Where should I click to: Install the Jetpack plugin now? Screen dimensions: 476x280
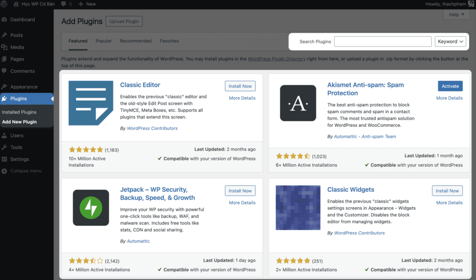tap(240, 191)
